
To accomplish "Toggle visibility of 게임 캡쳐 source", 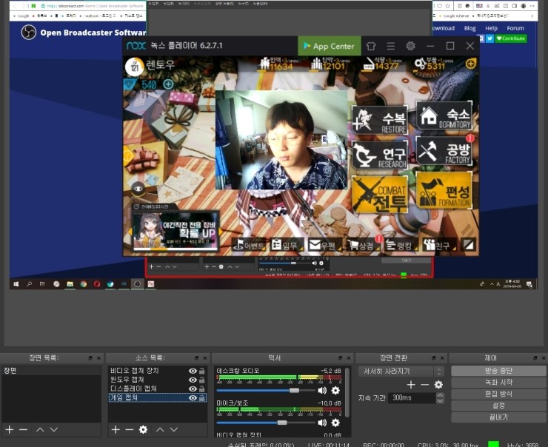I will [x=193, y=397].
